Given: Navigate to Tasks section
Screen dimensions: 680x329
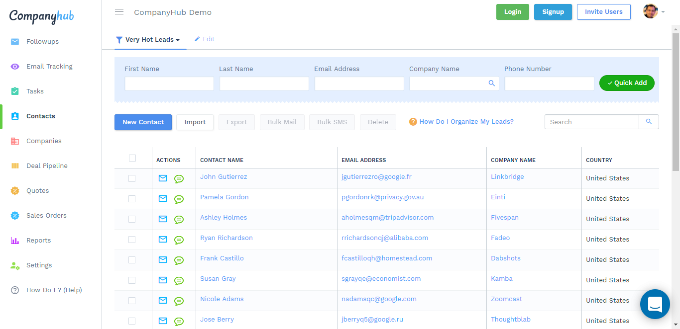Looking at the screenshot, I should 35,91.
